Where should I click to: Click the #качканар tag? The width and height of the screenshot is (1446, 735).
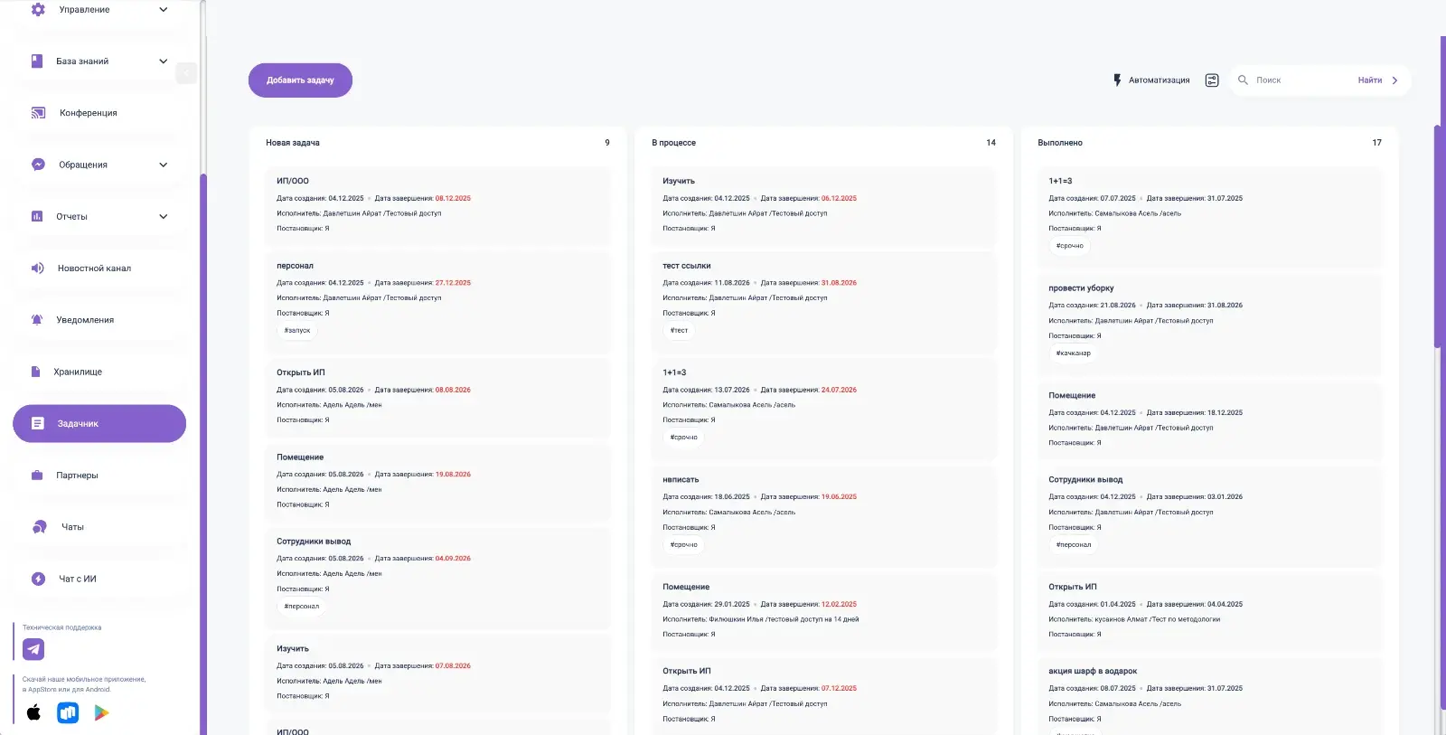click(1073, 353)
